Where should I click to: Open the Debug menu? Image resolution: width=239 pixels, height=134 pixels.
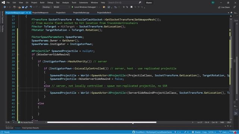[x=50, y=3]
